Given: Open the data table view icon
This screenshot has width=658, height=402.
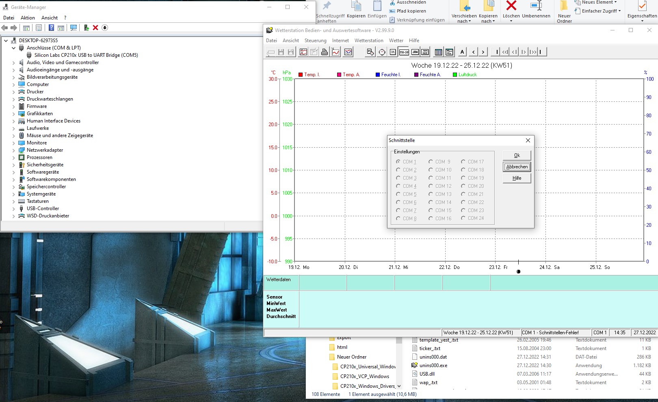Looking at the screenshot, I should (x=439, y=52).
